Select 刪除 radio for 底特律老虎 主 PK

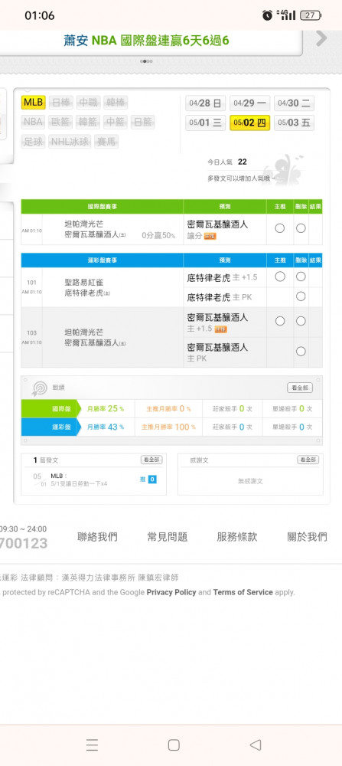pos(301,296)
